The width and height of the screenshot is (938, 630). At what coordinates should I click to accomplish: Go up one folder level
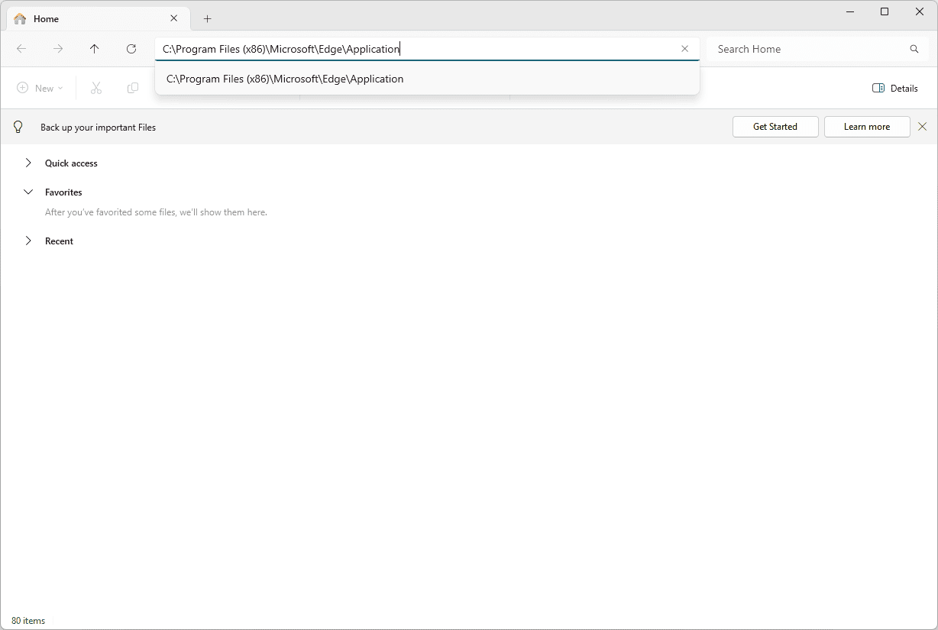[95, 49]
